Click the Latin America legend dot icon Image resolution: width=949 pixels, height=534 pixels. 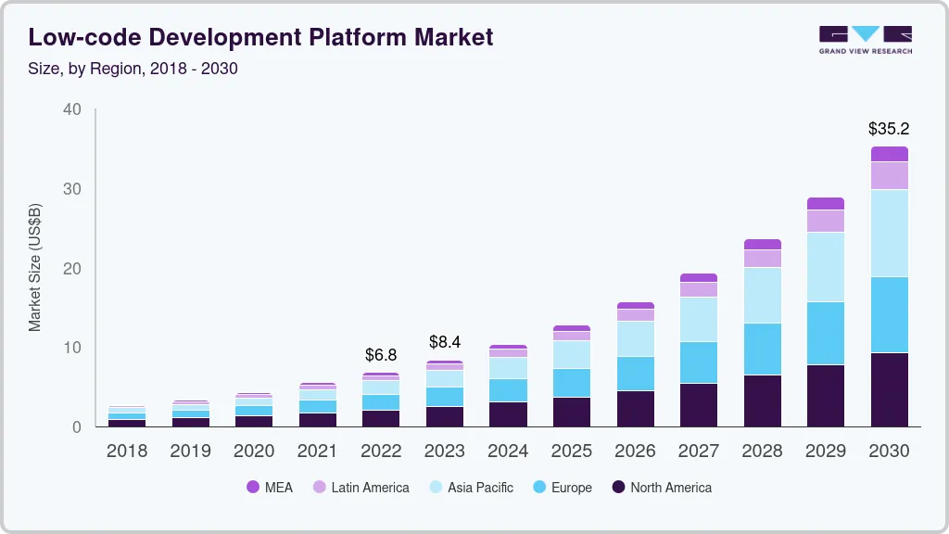pyautogui.click(x=319, y=488)
